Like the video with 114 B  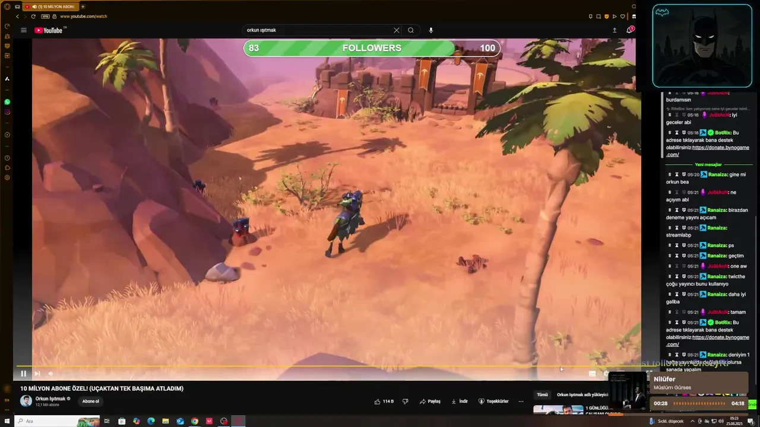(x=384, y=401)
